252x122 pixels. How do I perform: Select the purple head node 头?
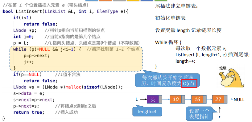tap(154, 99)
